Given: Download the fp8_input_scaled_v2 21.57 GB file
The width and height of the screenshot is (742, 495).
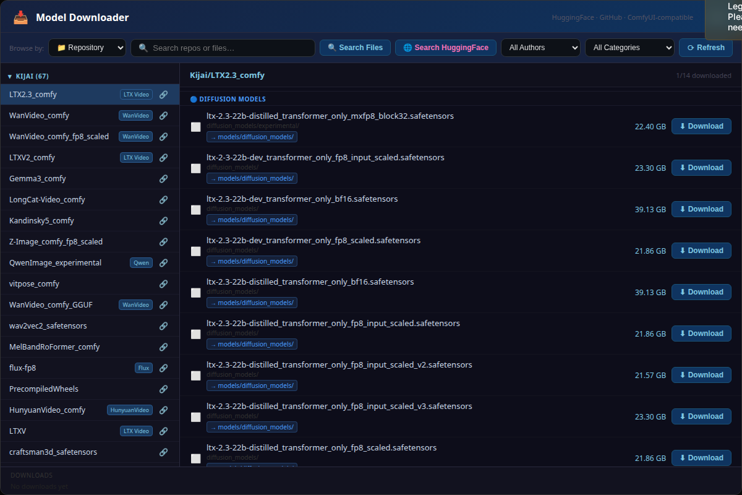Looking at the screenshot, I should (701, 375).
